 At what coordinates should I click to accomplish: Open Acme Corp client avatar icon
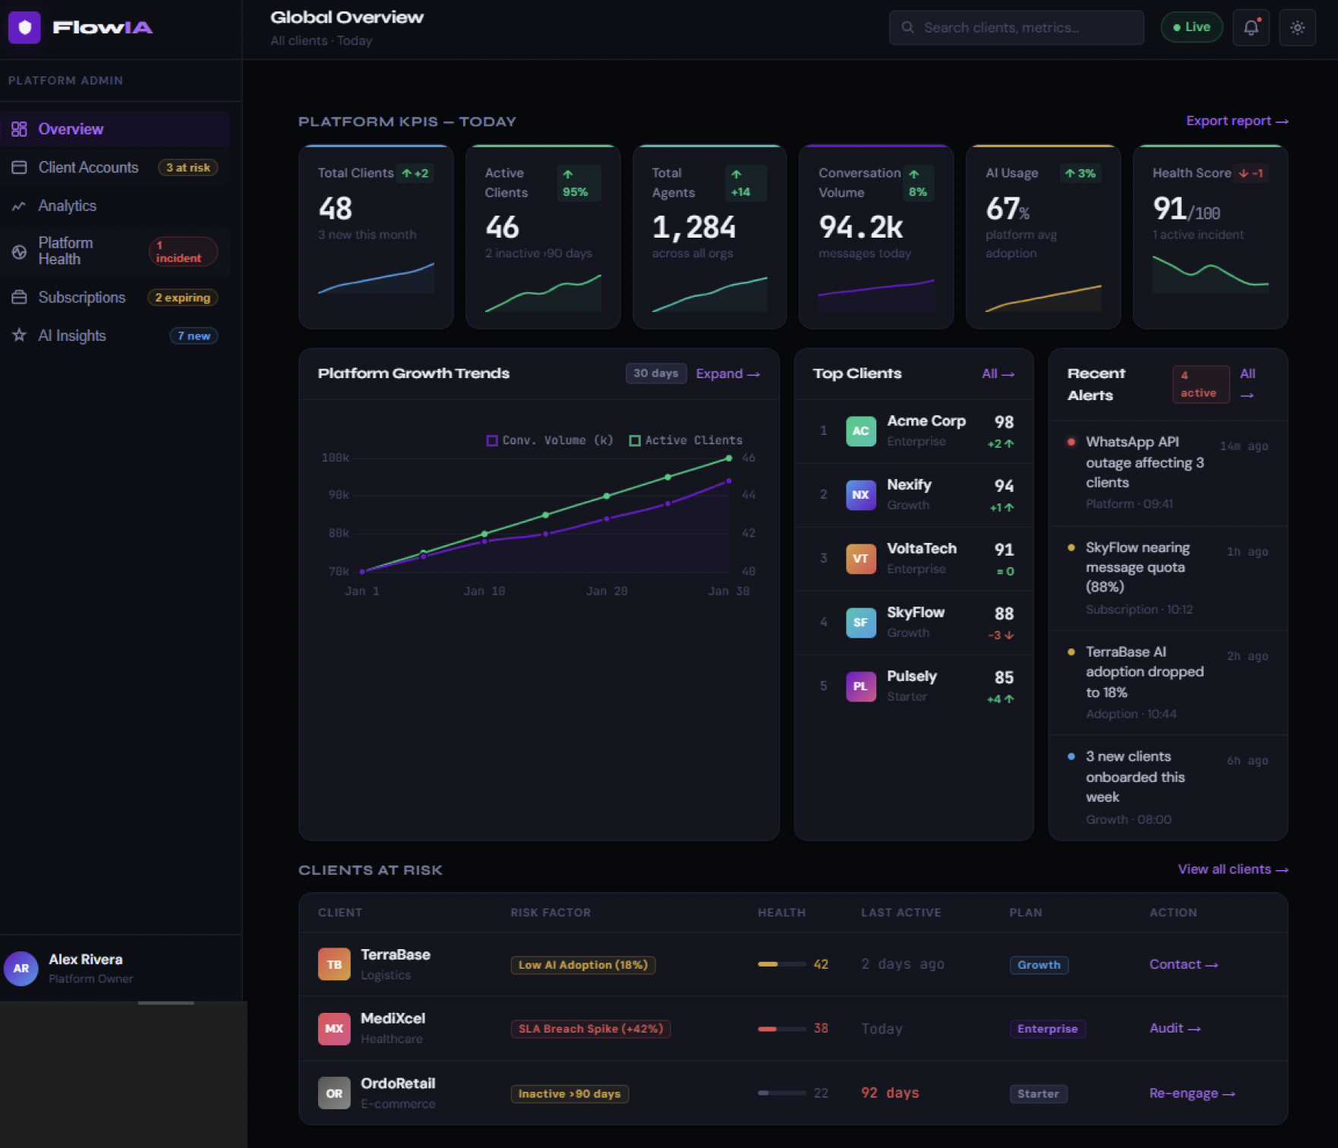click(x=860, y=430)
